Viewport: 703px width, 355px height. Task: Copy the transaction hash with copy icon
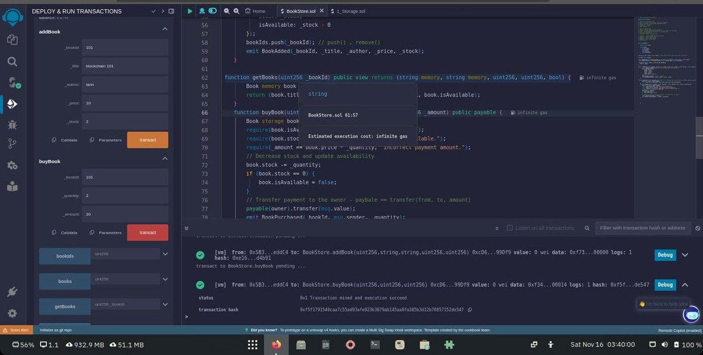tap(470, 309)
